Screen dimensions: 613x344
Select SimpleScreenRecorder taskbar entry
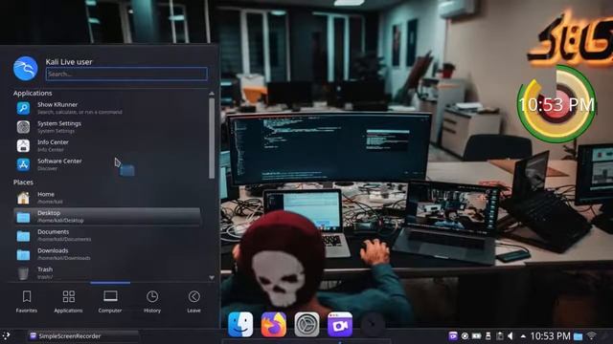coord(82,335)
